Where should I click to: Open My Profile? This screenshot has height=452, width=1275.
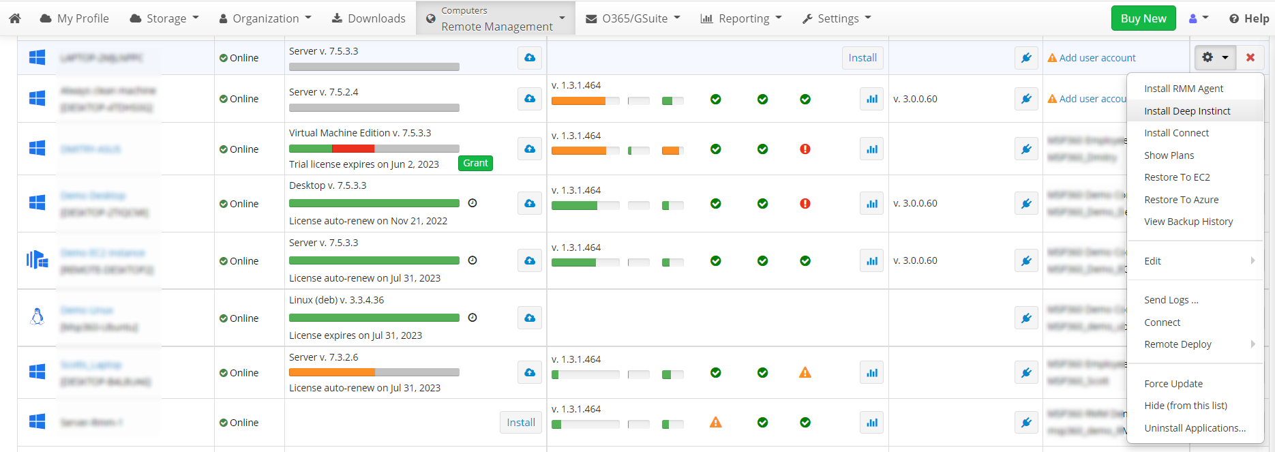pos(74,18)
